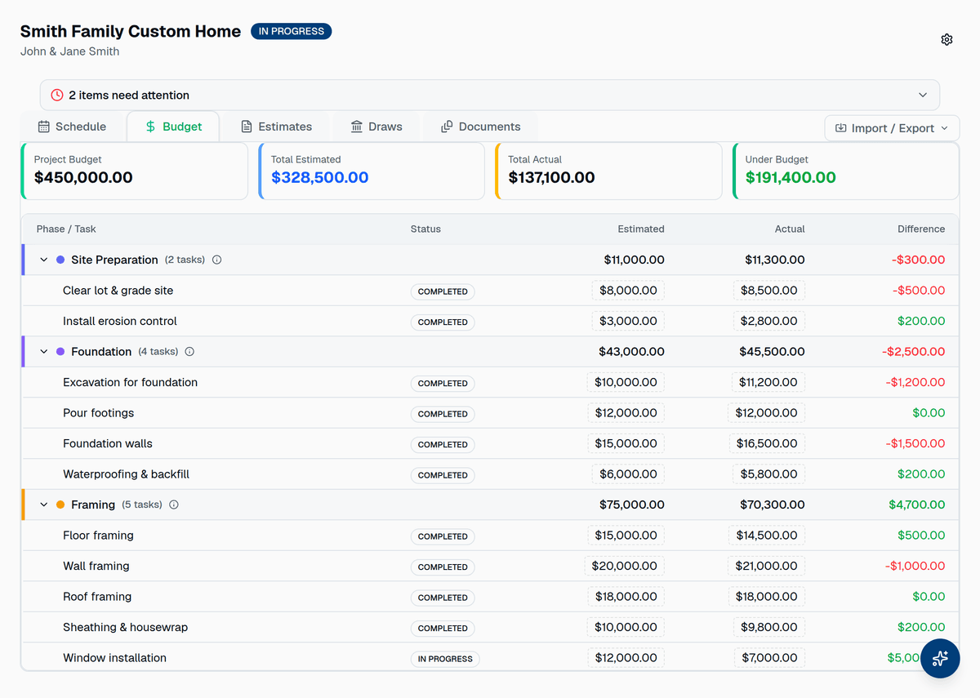Collapse the Framing phase

point(44,505)
